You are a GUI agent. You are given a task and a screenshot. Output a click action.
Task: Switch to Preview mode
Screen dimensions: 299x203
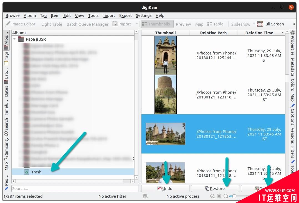183,24
